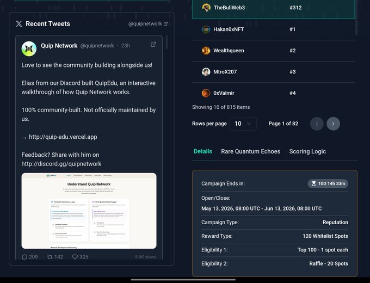Click Showing 10 of 815 items text
Viewport: 370px width, 283px height.
(x=221, y=107)
